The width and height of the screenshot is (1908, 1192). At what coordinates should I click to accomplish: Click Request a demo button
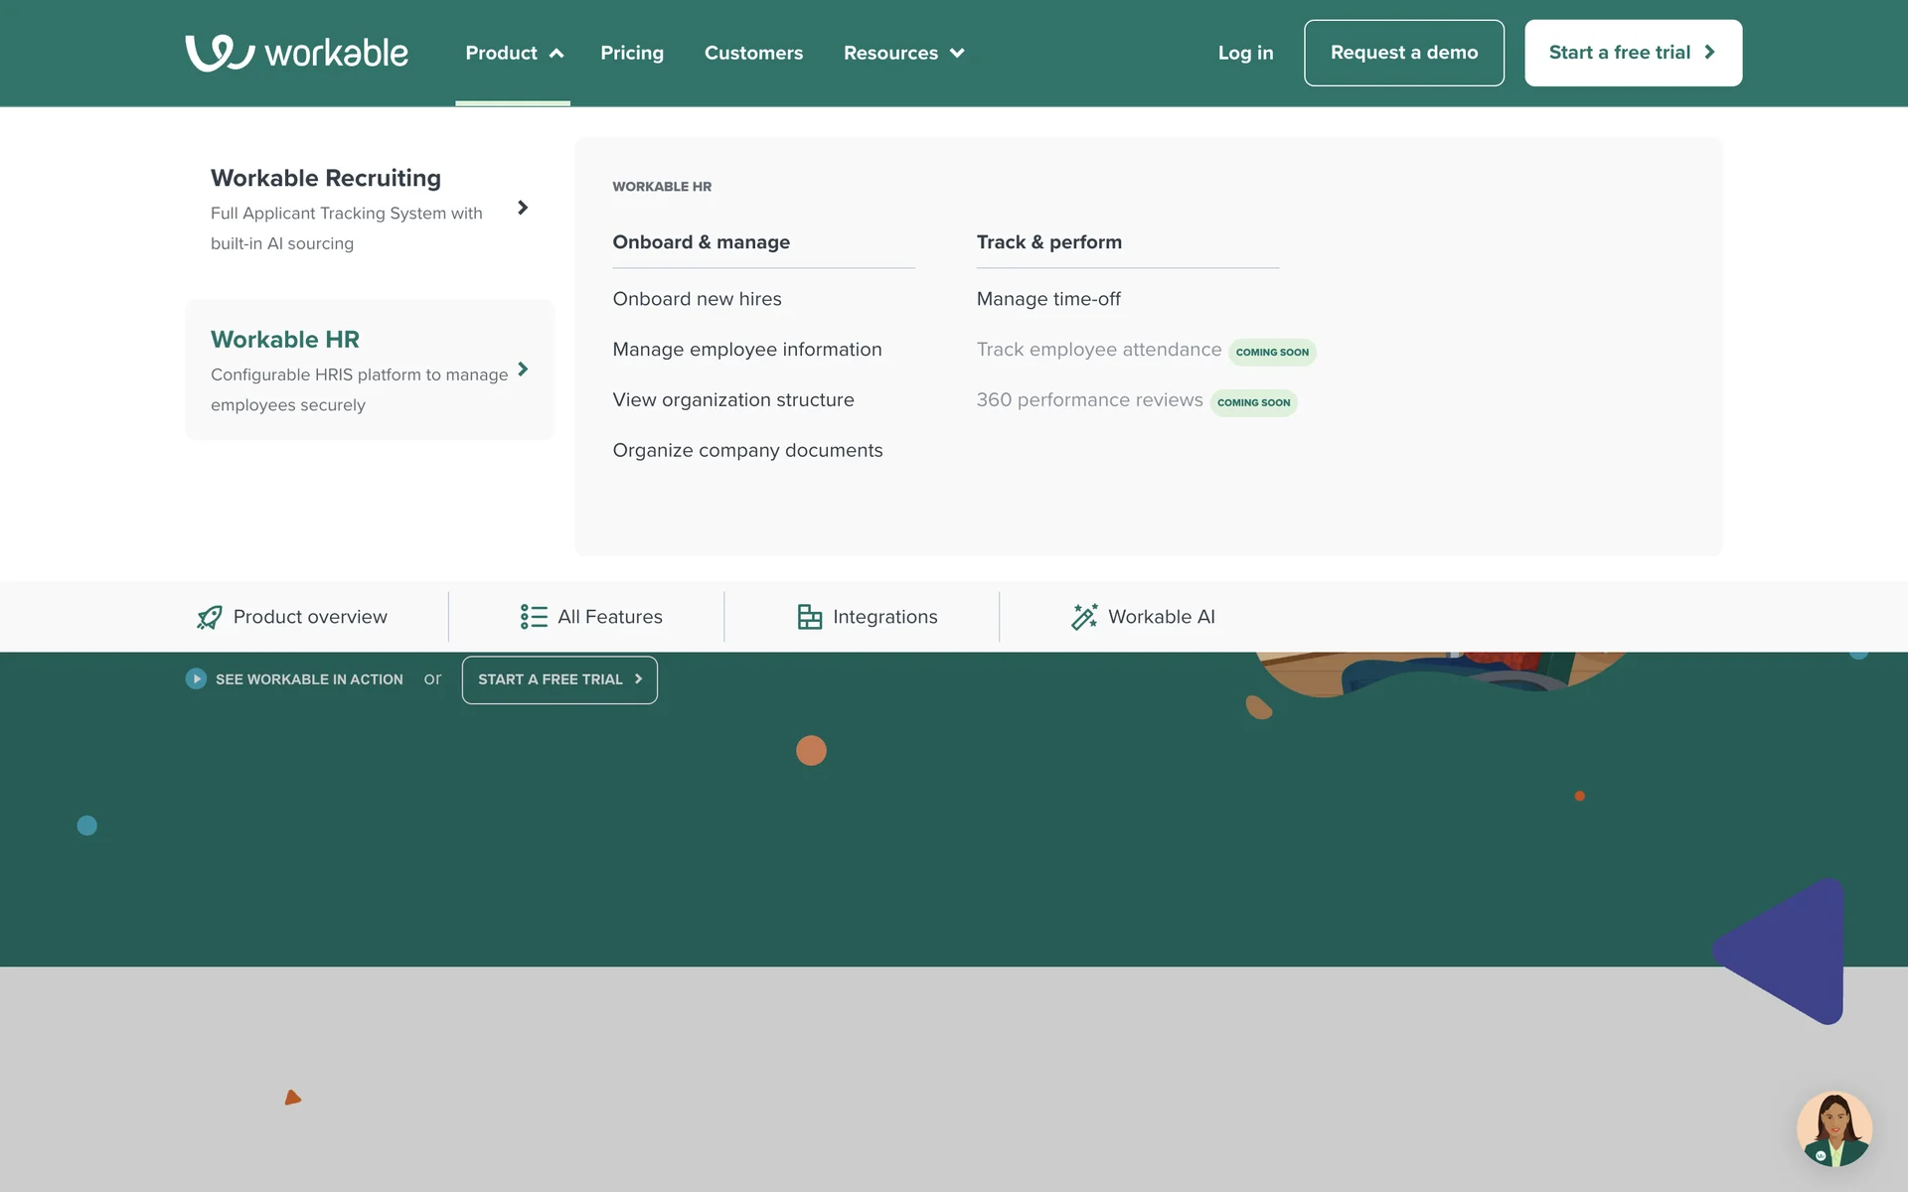point(1403,53)
